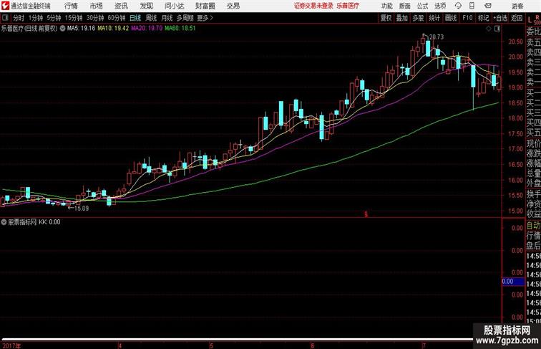Viewport: 541px width, 349px height.
Task: Switch to 60分钟 chart period
Action: (x=116, y=18)
